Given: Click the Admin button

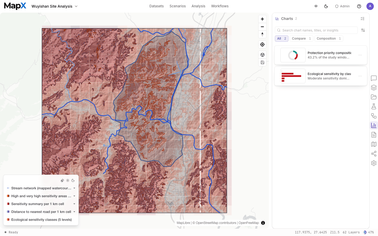Looking at the screenshot, I should tap(342, 6).
